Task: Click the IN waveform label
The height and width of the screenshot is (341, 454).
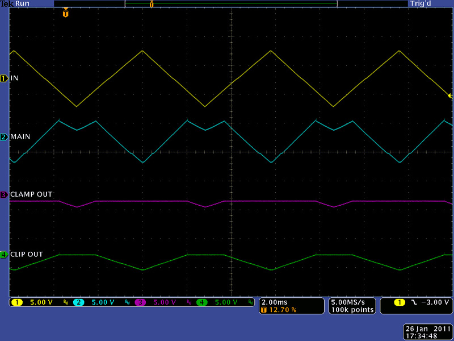Action: (x=14, y=78)
